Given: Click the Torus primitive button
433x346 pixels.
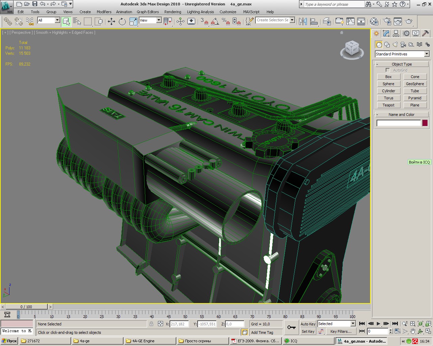Looking at the screenshot, I should click(x=388, y=98).
